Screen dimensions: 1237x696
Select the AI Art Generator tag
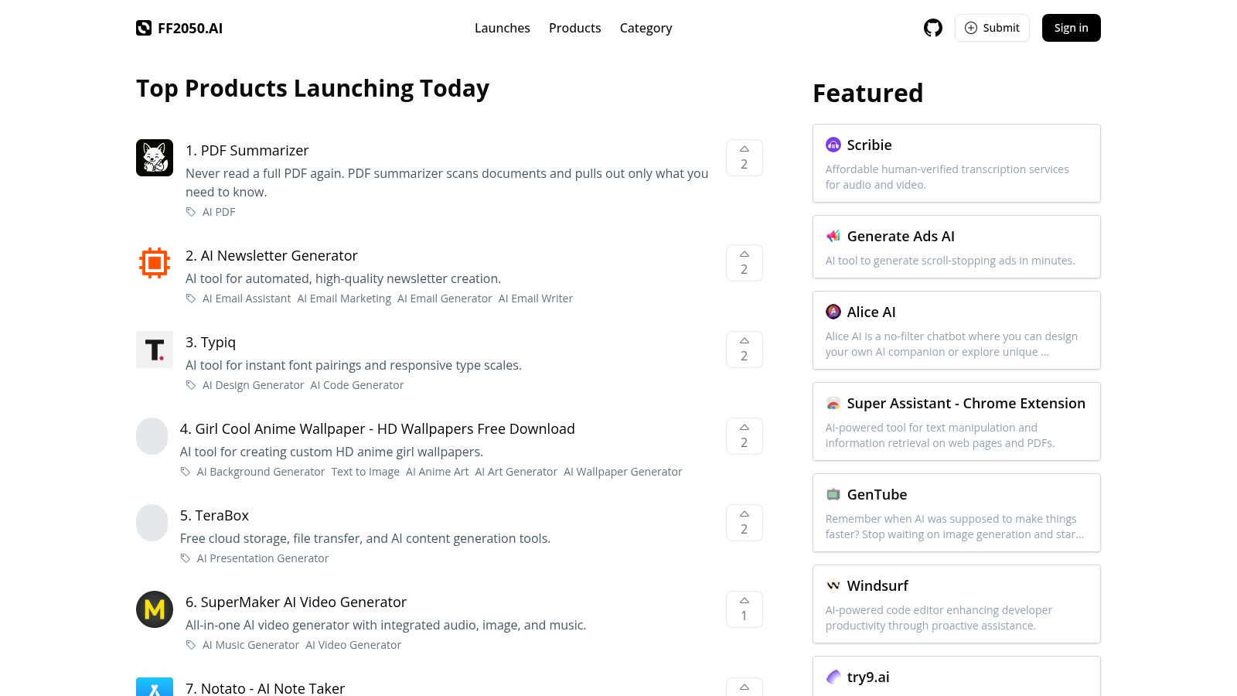516,472
